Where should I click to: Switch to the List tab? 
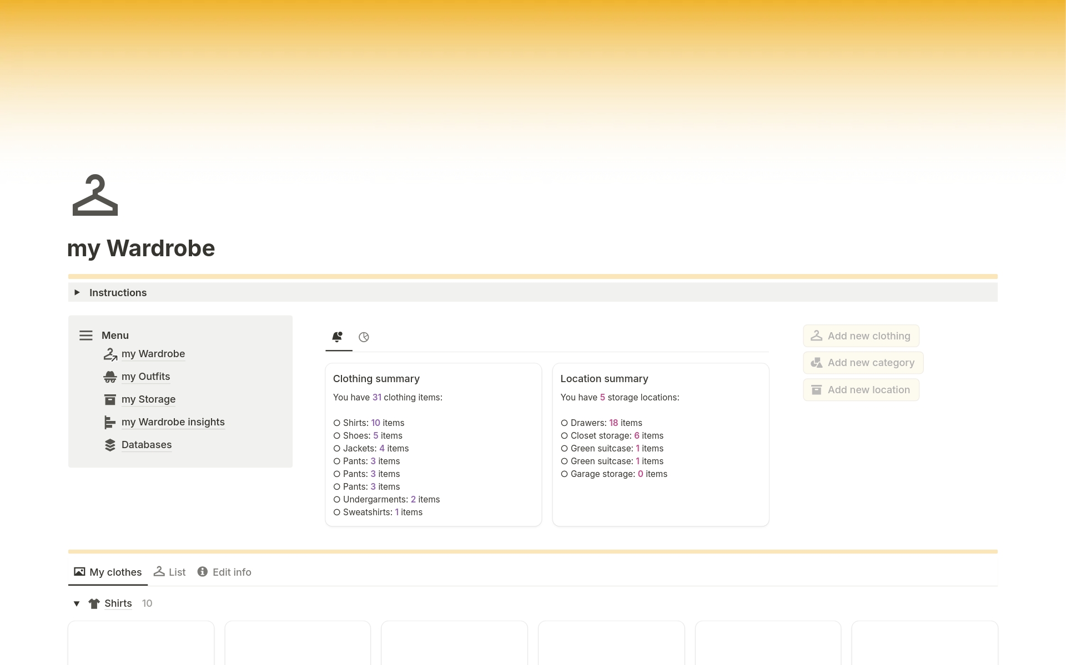click(177, 572)
